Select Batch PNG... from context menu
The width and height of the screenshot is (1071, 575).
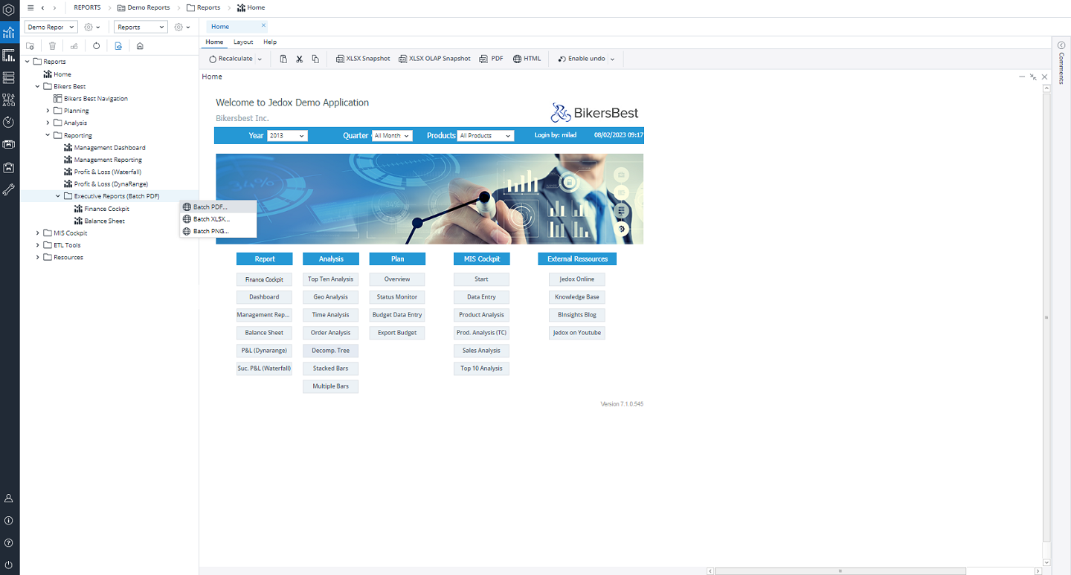[219, 231]
